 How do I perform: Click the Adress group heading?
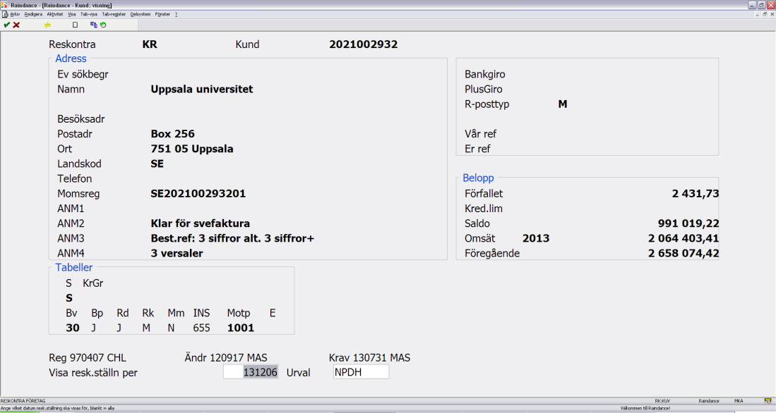pos(71,58)
